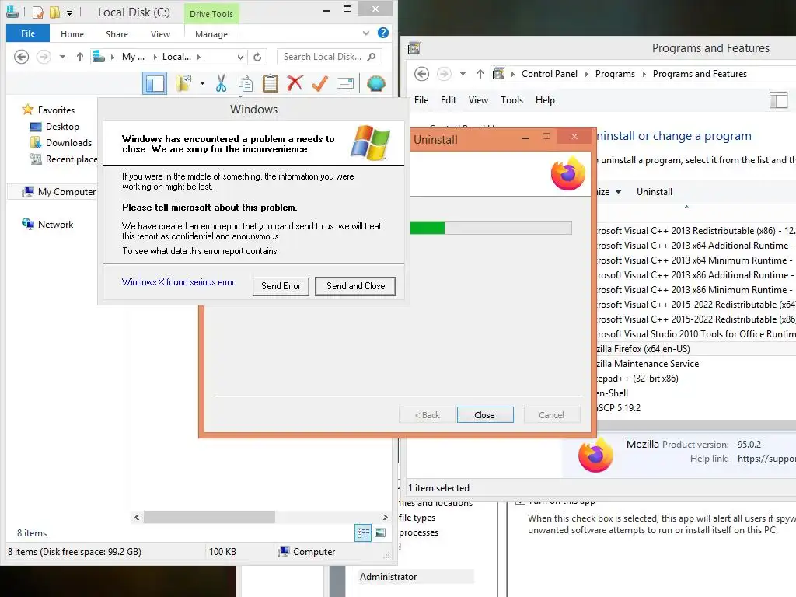Open recent locations dropdown in Local Disk window
The height and width of the screenshot is (597, 796).
(x=62, y=57)
